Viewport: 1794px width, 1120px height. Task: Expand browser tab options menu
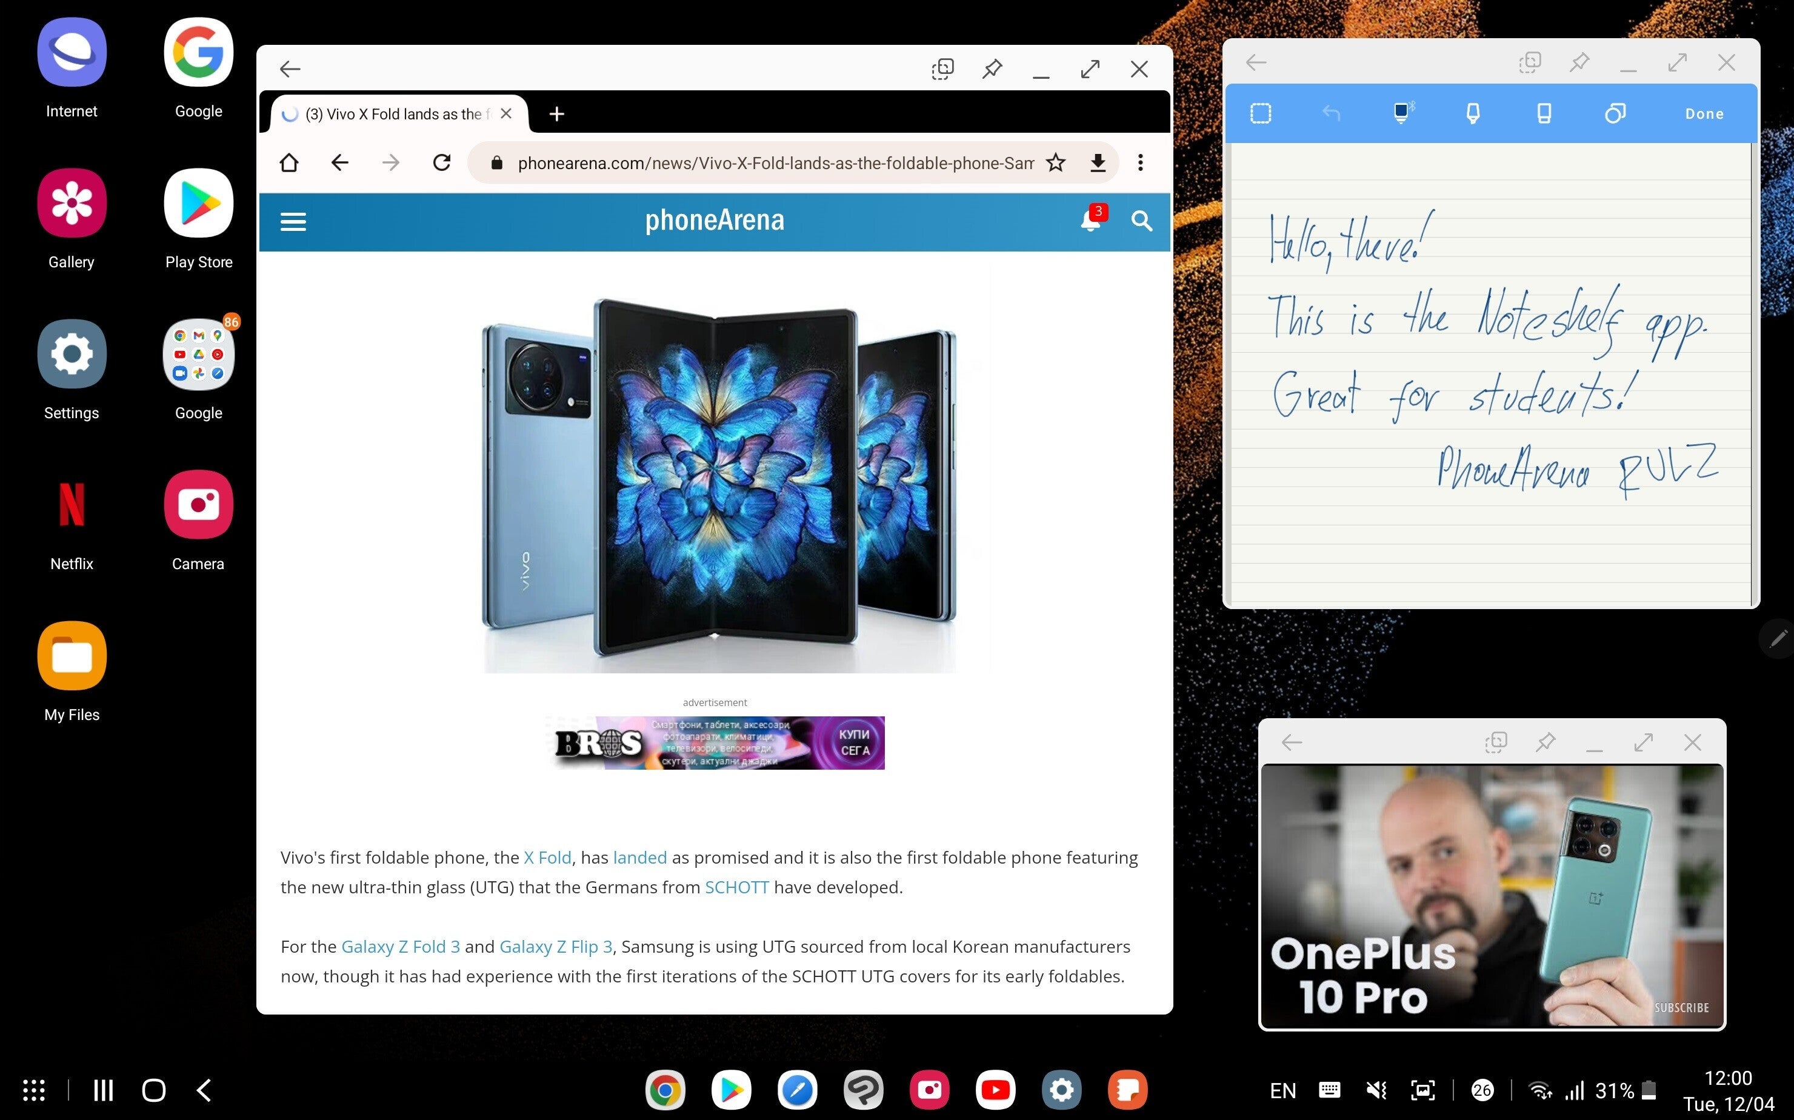pyautogui.click(x=1139, y=162)
